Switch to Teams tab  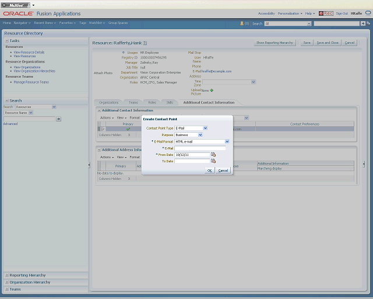click(133, 103)
